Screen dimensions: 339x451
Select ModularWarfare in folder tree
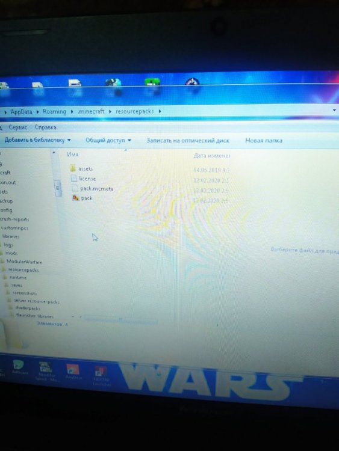(x=24, y=262)
